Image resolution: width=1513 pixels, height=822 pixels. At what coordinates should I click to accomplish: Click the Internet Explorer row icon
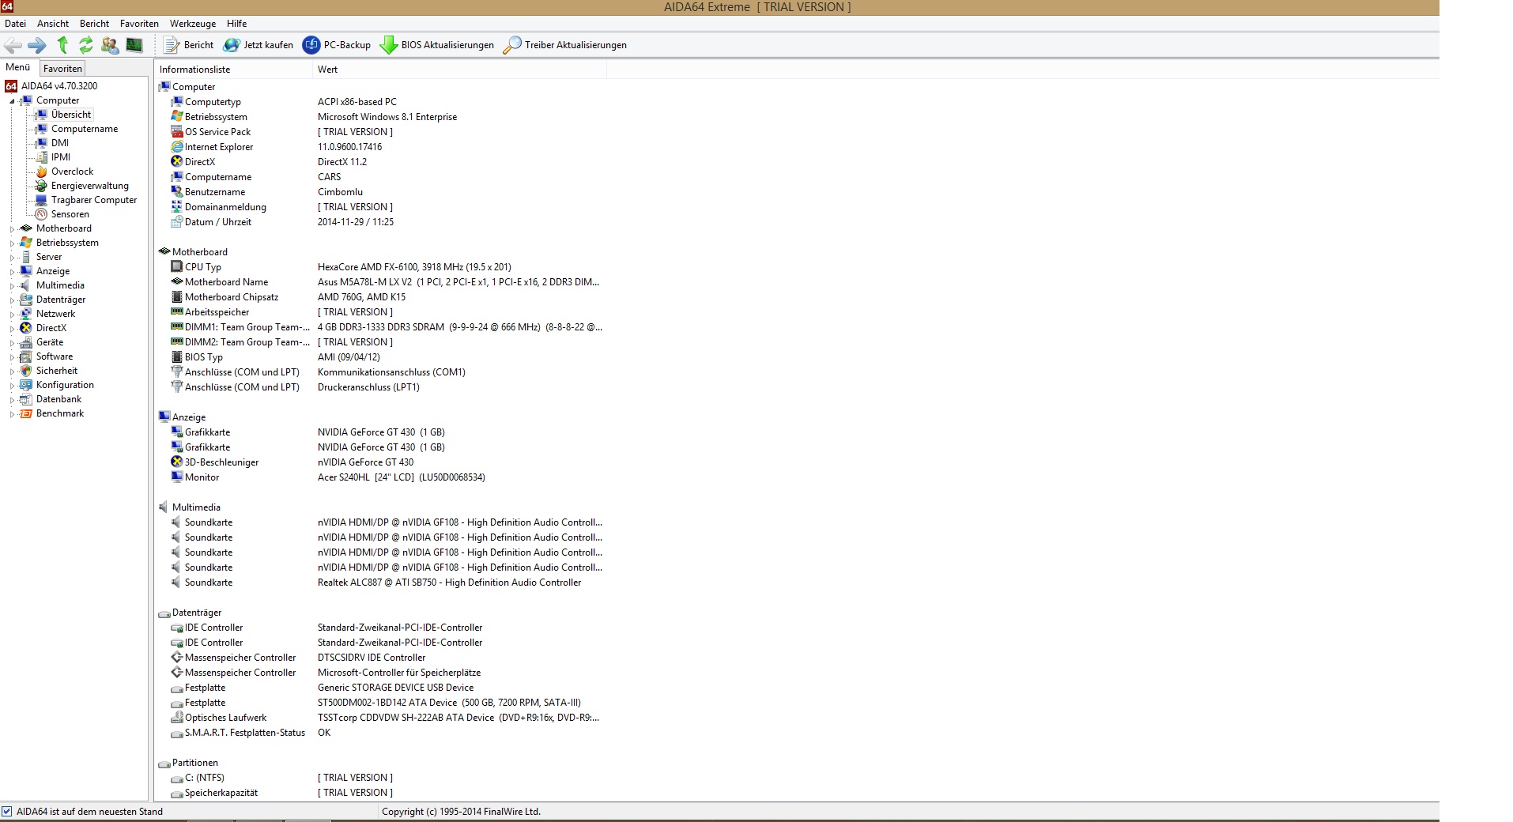(177, 147)
